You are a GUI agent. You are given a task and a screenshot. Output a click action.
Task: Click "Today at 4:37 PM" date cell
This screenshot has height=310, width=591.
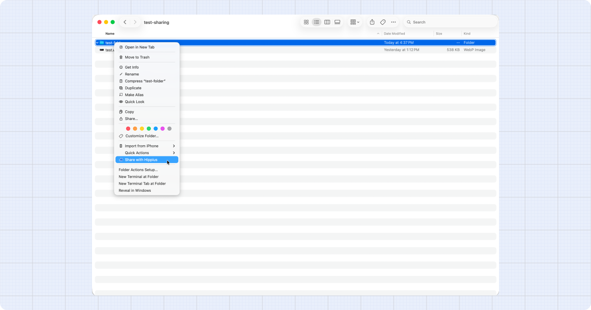coord(399,43)
